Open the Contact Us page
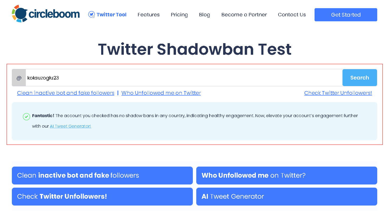The width and height of the screenshot is (392, 215). click(x=292, y=15)
